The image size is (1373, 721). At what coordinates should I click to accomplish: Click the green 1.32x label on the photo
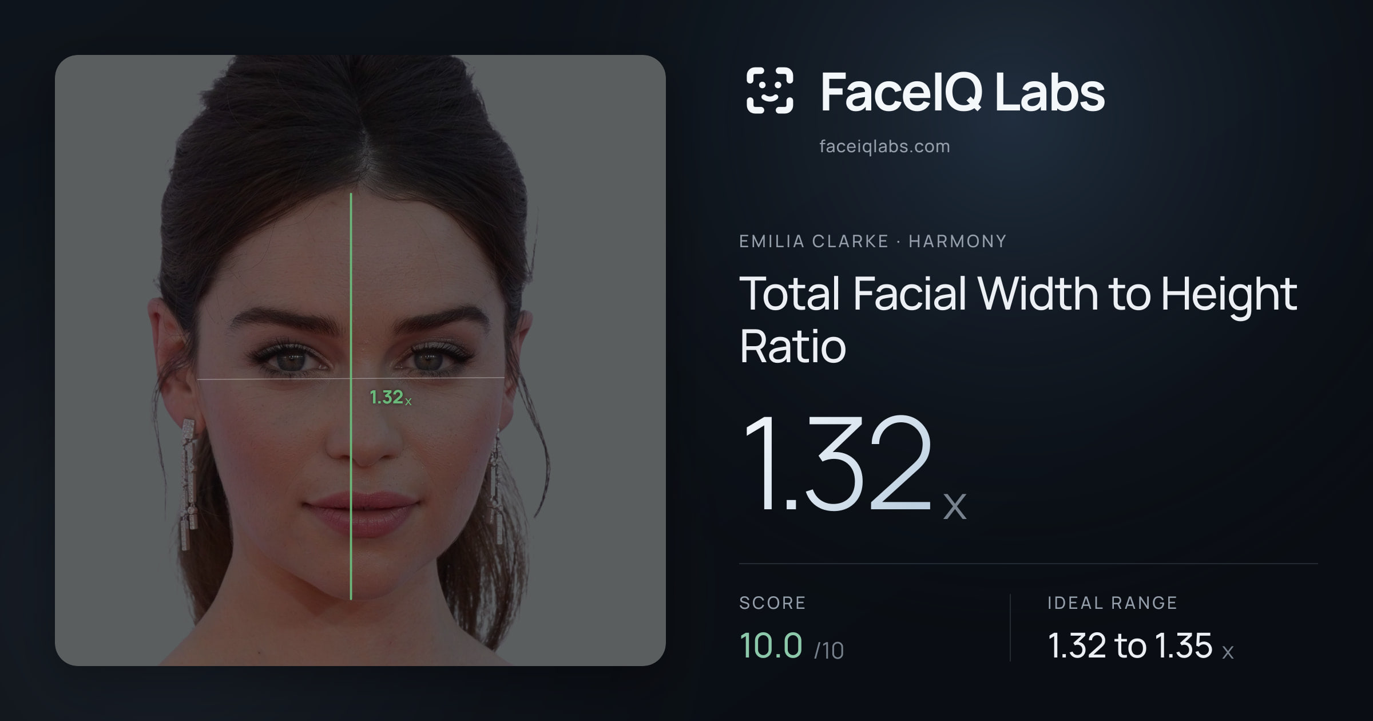pos(390,397)
